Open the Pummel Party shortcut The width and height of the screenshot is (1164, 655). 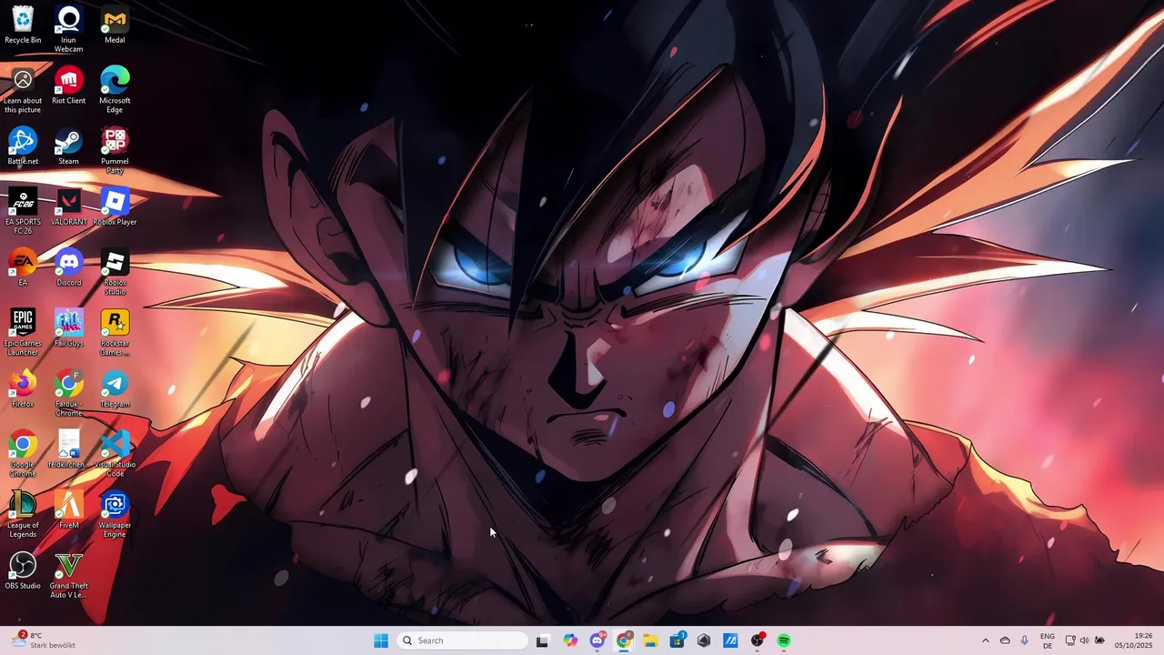click(x=115, y=151)
